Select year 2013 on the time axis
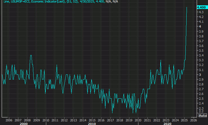 click(73, 119)
